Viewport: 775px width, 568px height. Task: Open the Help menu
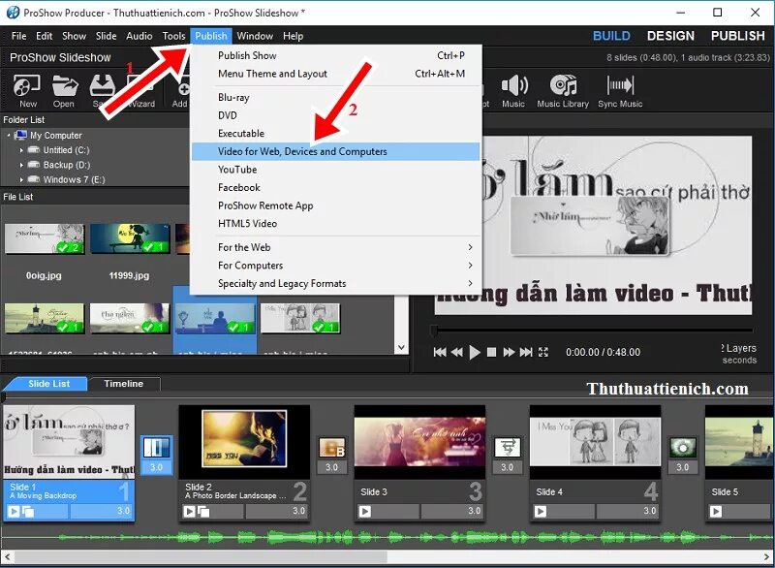(294, 36)
